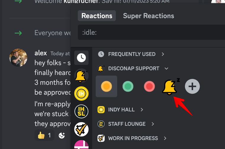The width and height of the screenshot is (225, 149).
Task: Toggle the thumbs up reaction on alex's message
Action: 44,135
